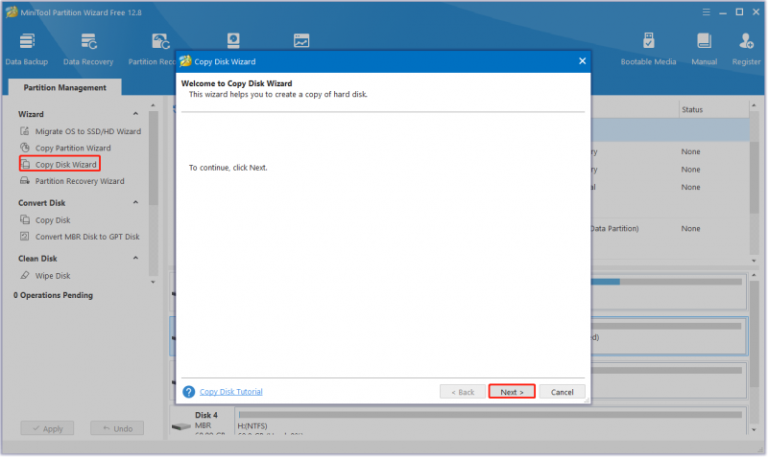Viewport: 768px width, 457px height.
Task: Choose Convert MBR Disk to GPT Disk
Action: point(80,237)
